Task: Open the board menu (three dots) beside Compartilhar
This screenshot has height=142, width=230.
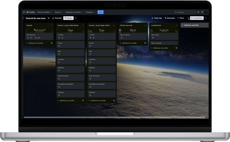Action: click(x=206, y=18)
